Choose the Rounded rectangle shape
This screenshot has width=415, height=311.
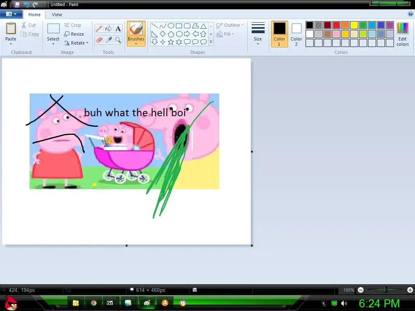(187, 26)
